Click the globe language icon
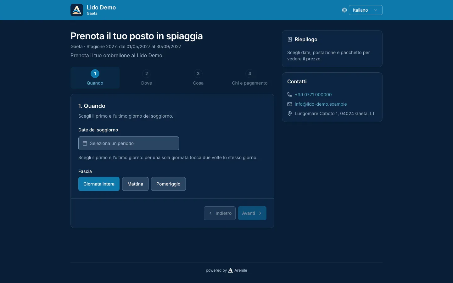The image size is (453, 283). click(344, 10)
